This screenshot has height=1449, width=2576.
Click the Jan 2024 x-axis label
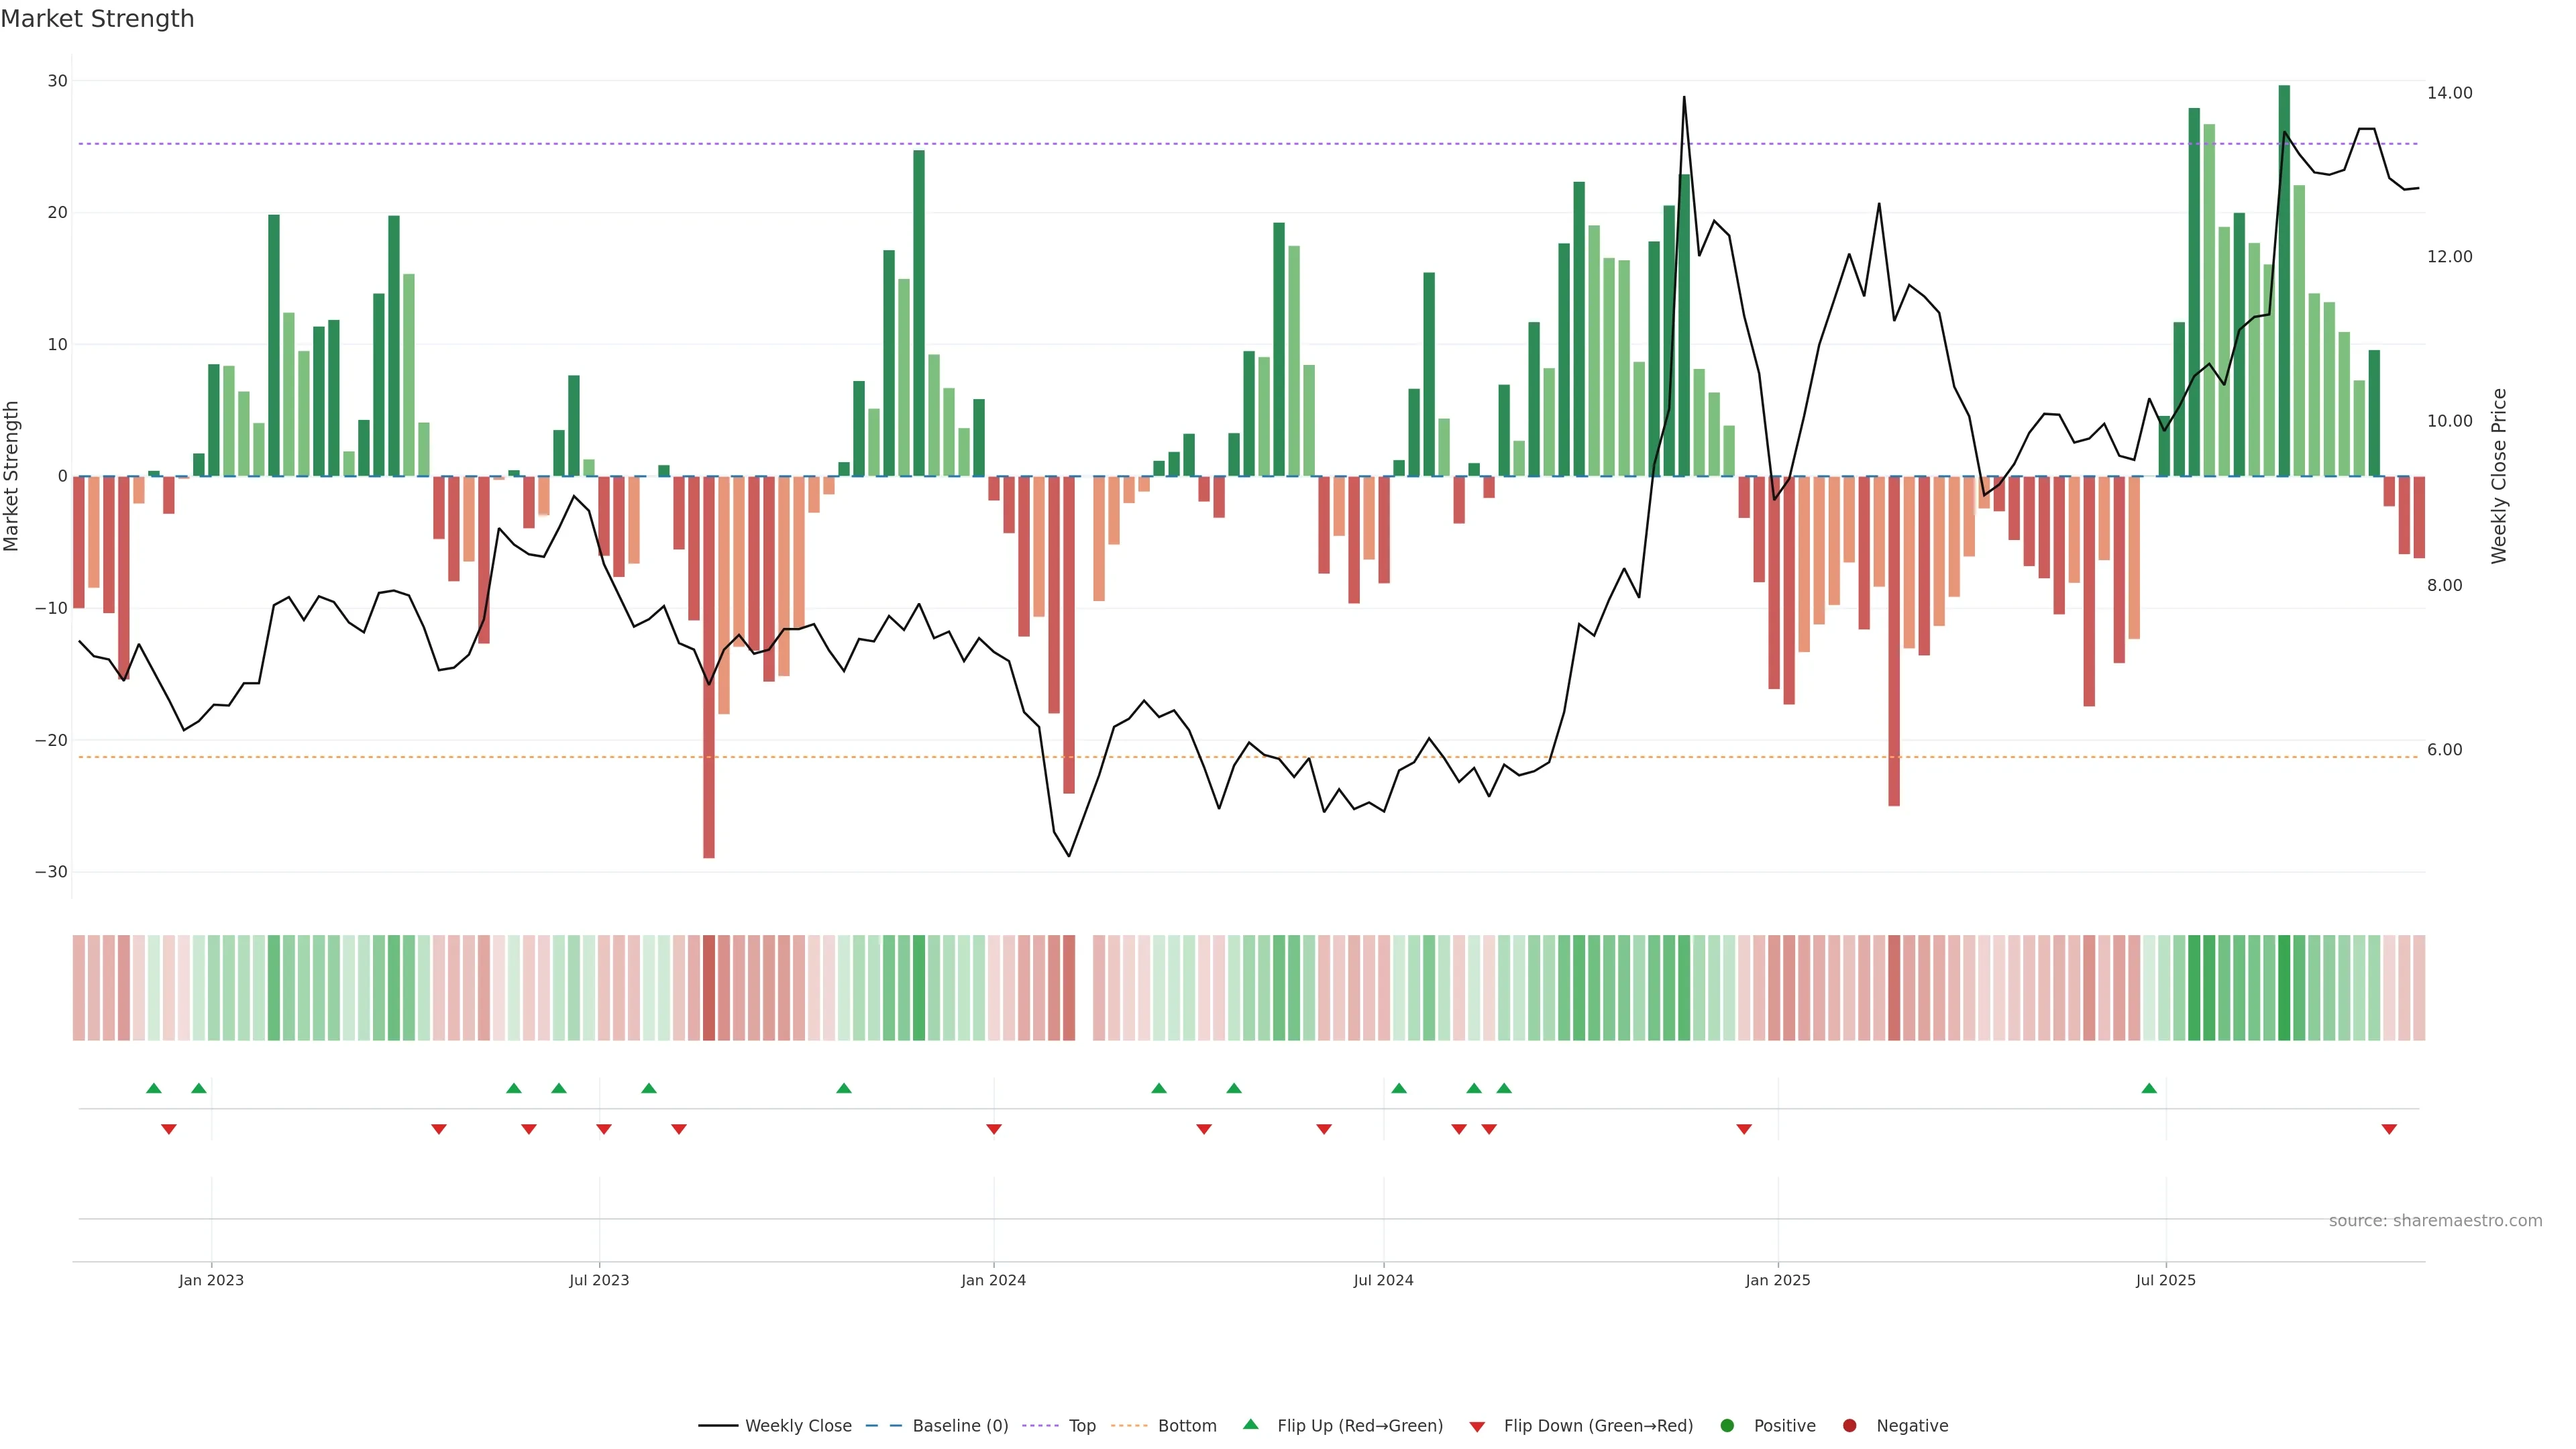[993, 1280]
